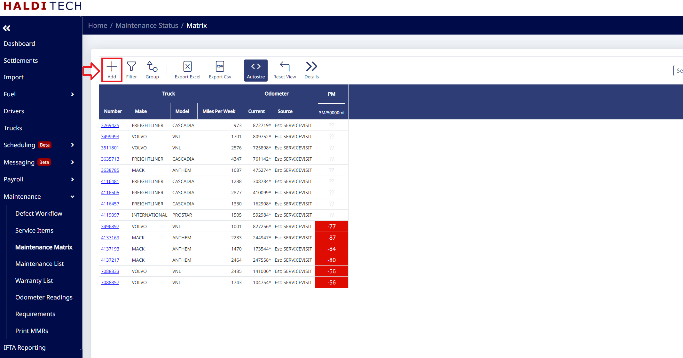The image size is (683, 358).
Task: Open Defect Workflow submenu item
Action: coord(39,213)
